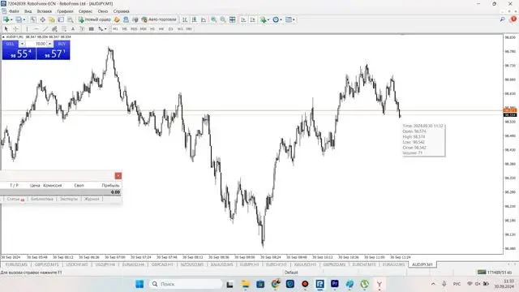Switch chart to candlesticks mode

pyautogui.click(x=195, y=19)
